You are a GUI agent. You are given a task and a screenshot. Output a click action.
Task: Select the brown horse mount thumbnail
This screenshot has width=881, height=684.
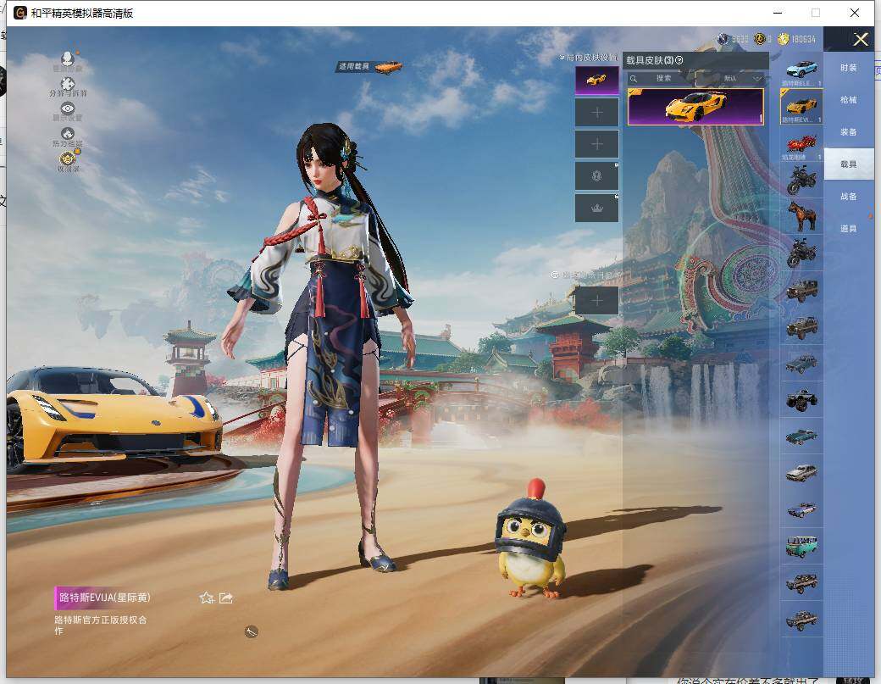[801, 216]
